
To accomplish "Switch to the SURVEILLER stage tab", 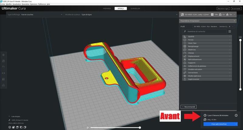I will [x=135, y=8].
